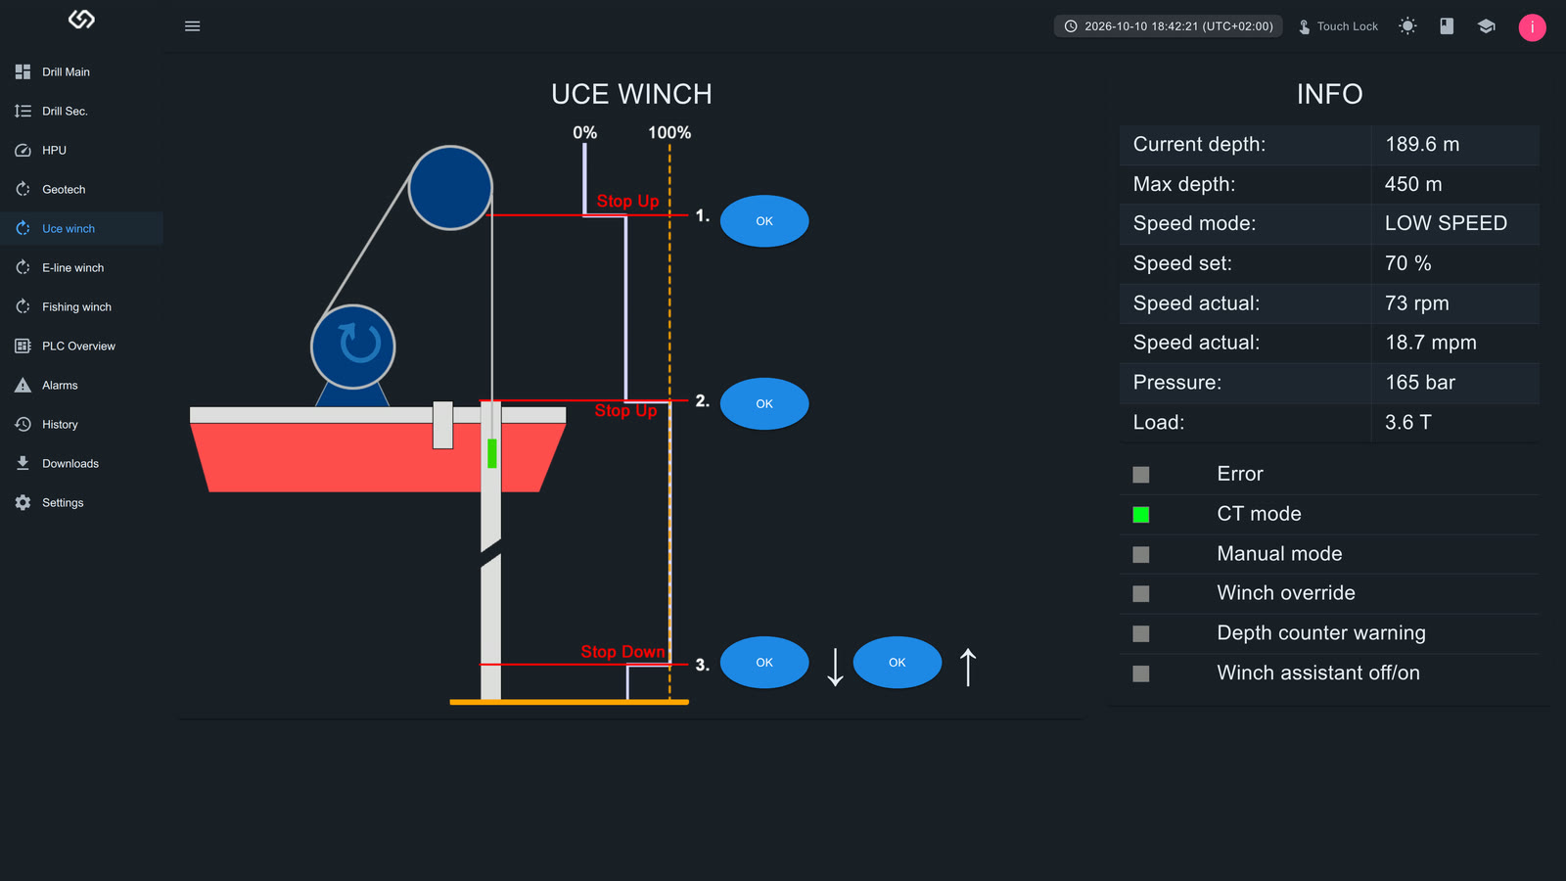Click the 100% speed scale label

click(x=669, y=132)
